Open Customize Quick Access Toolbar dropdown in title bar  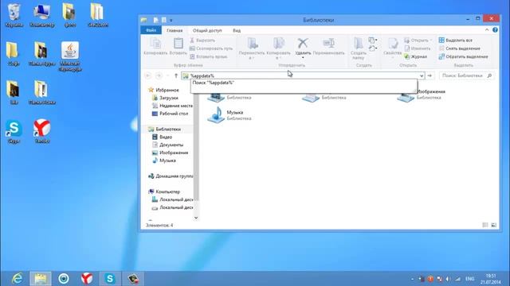pos(171,20)
